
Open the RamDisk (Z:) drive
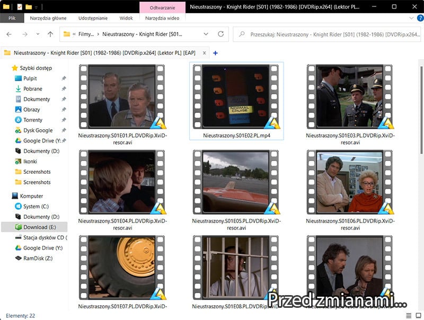[x=38, y=258]
